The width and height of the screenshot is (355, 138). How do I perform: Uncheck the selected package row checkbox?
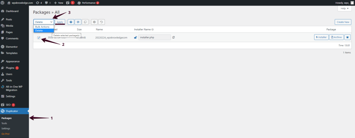39,38
